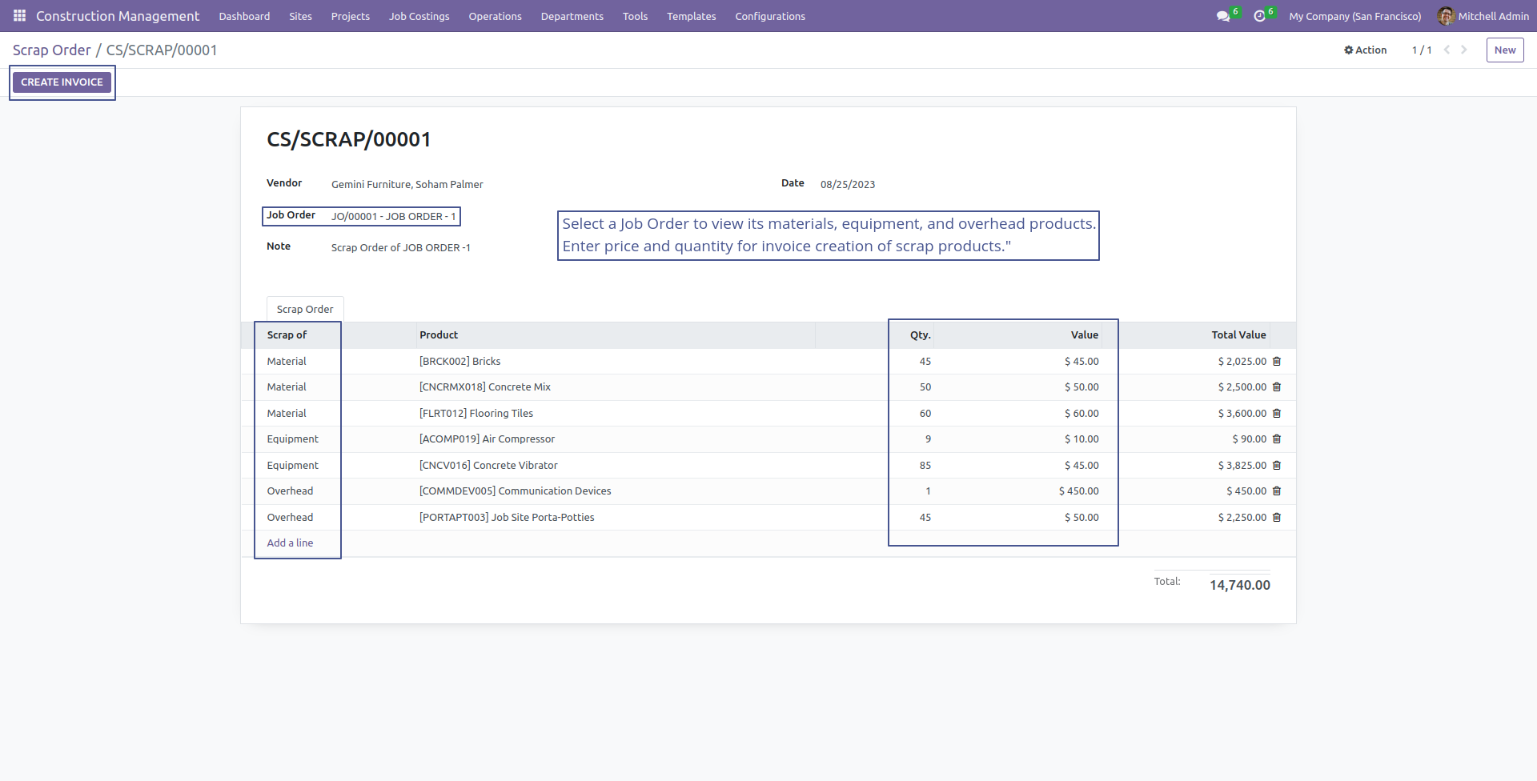Select the Scrap Order tab
1537x781 pixels.
click(305, 309)
